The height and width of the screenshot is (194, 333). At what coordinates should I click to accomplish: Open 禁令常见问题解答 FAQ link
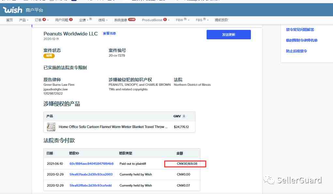300,30
